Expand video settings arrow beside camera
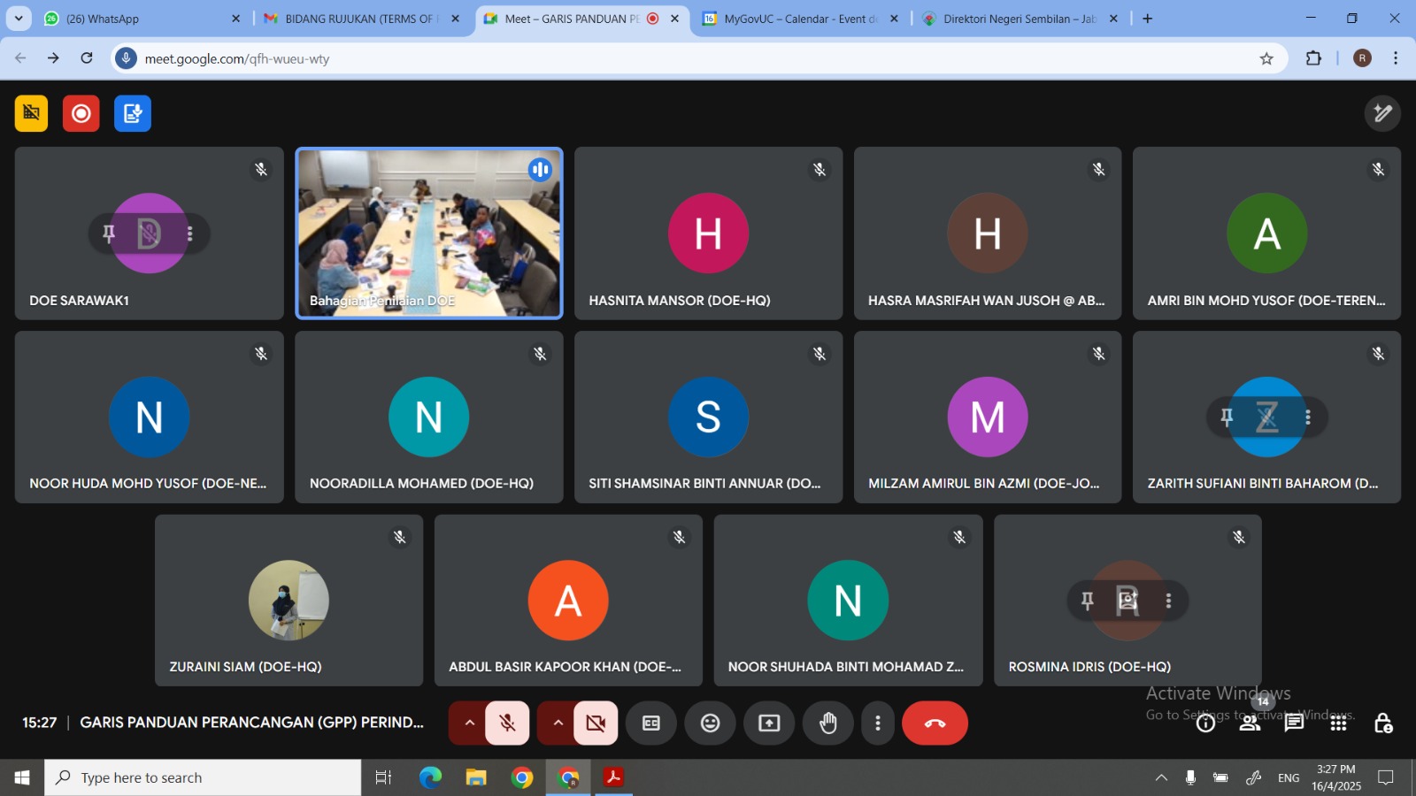The width and height of the screenshot is (1416, 796). 558,723
